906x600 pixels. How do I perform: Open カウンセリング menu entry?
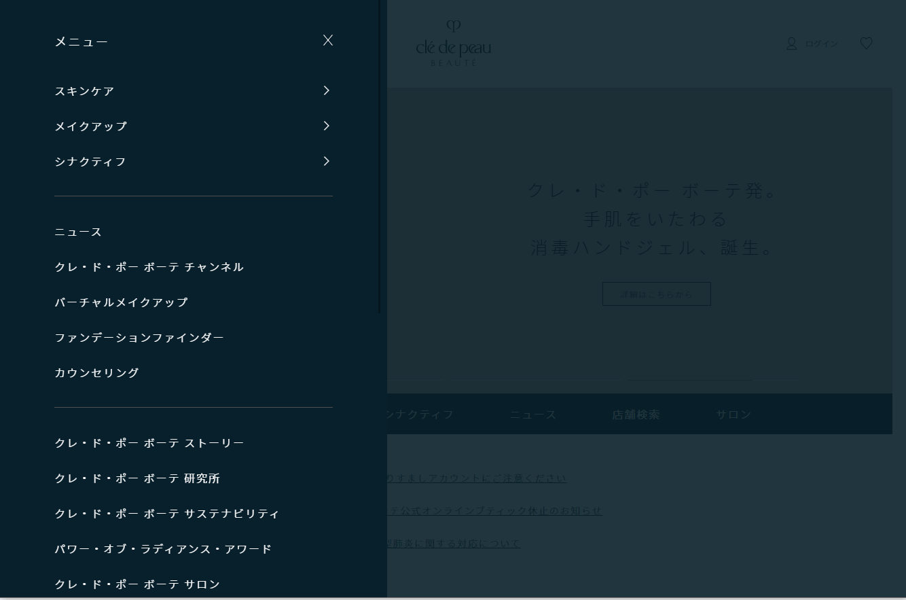[96, 373]
